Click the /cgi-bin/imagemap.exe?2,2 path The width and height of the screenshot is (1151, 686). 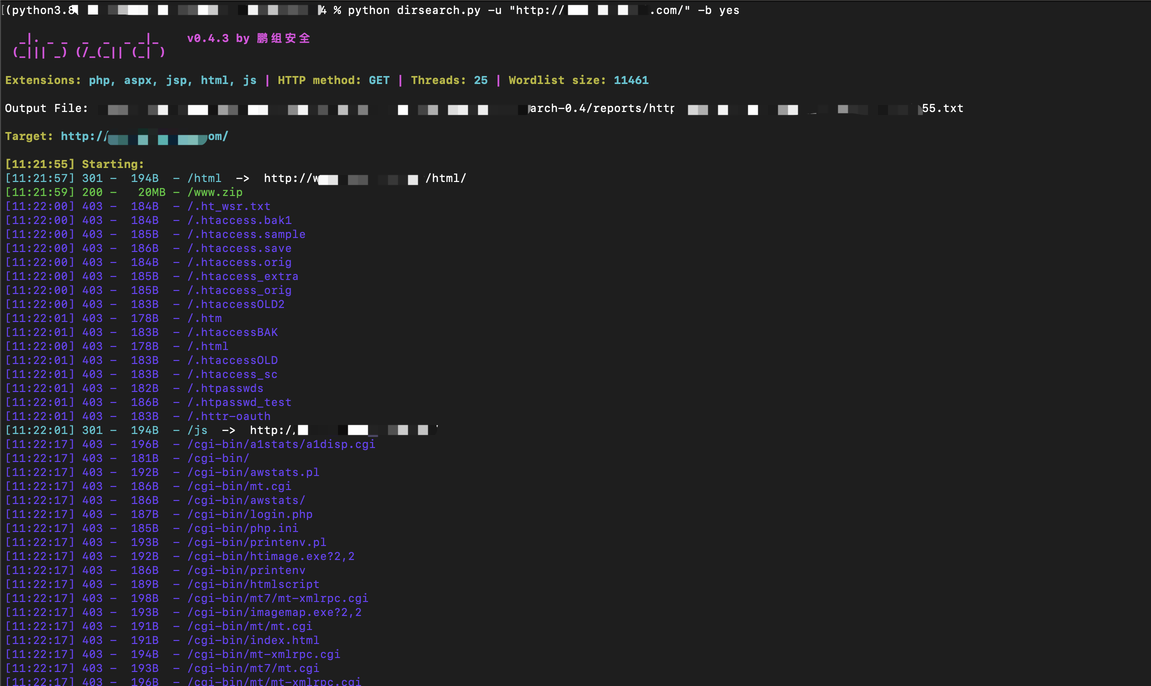tap(274, 612)
